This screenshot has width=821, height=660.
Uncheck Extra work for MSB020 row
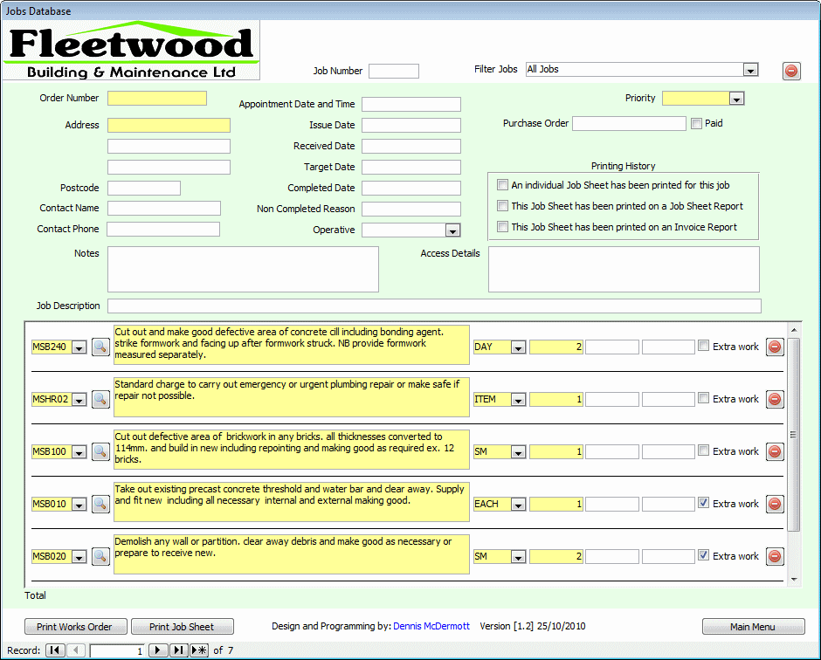[704, 554]
